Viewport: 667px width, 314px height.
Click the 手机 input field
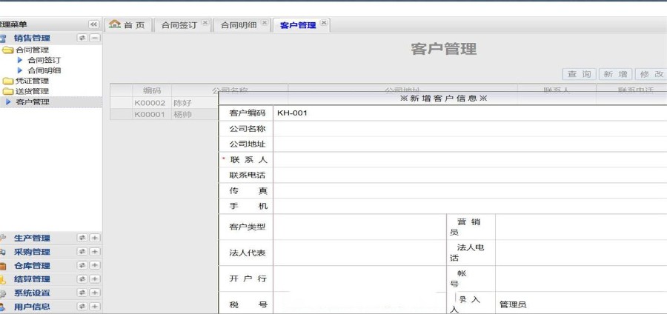point(470,206)
